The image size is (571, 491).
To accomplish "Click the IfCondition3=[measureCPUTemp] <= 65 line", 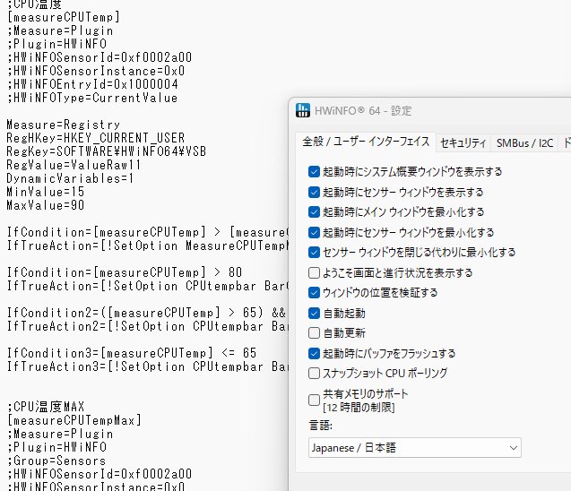I will click(x=132, y=353).
